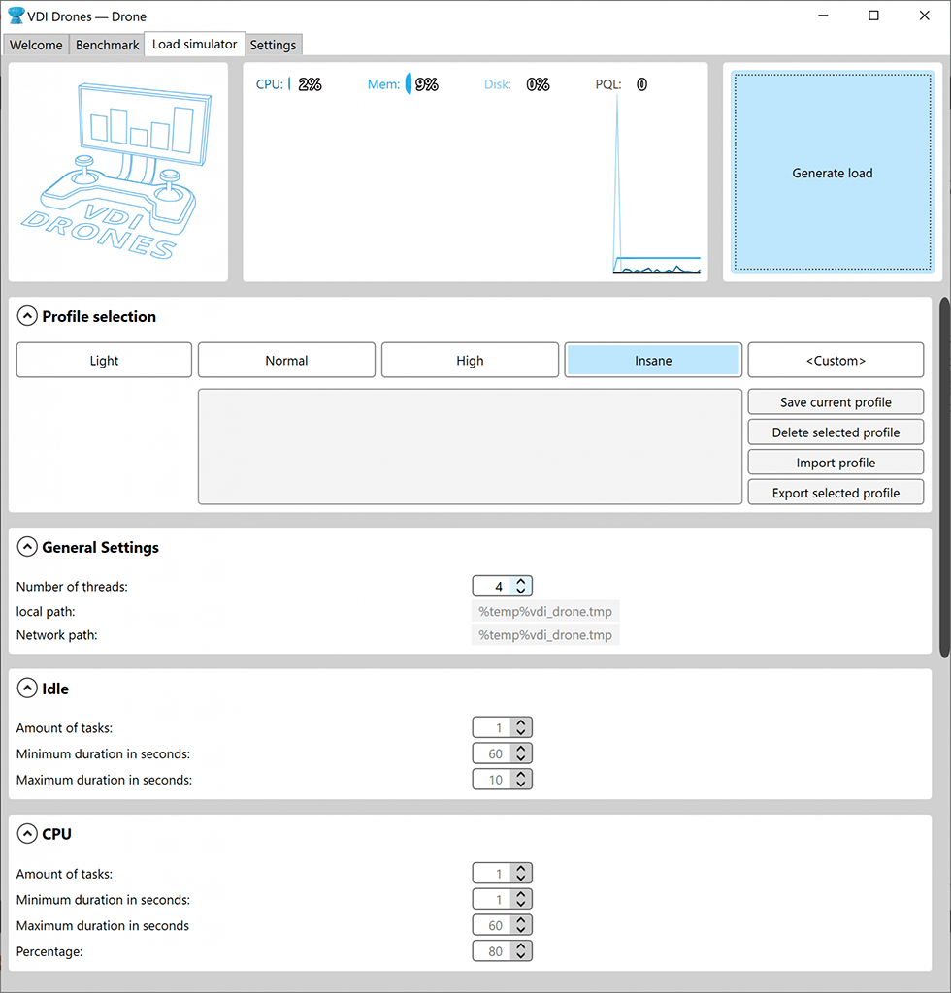This screenshot has width=951, height=993.
Task: Minimize the VDI Drones window
Action: point(823,16)
